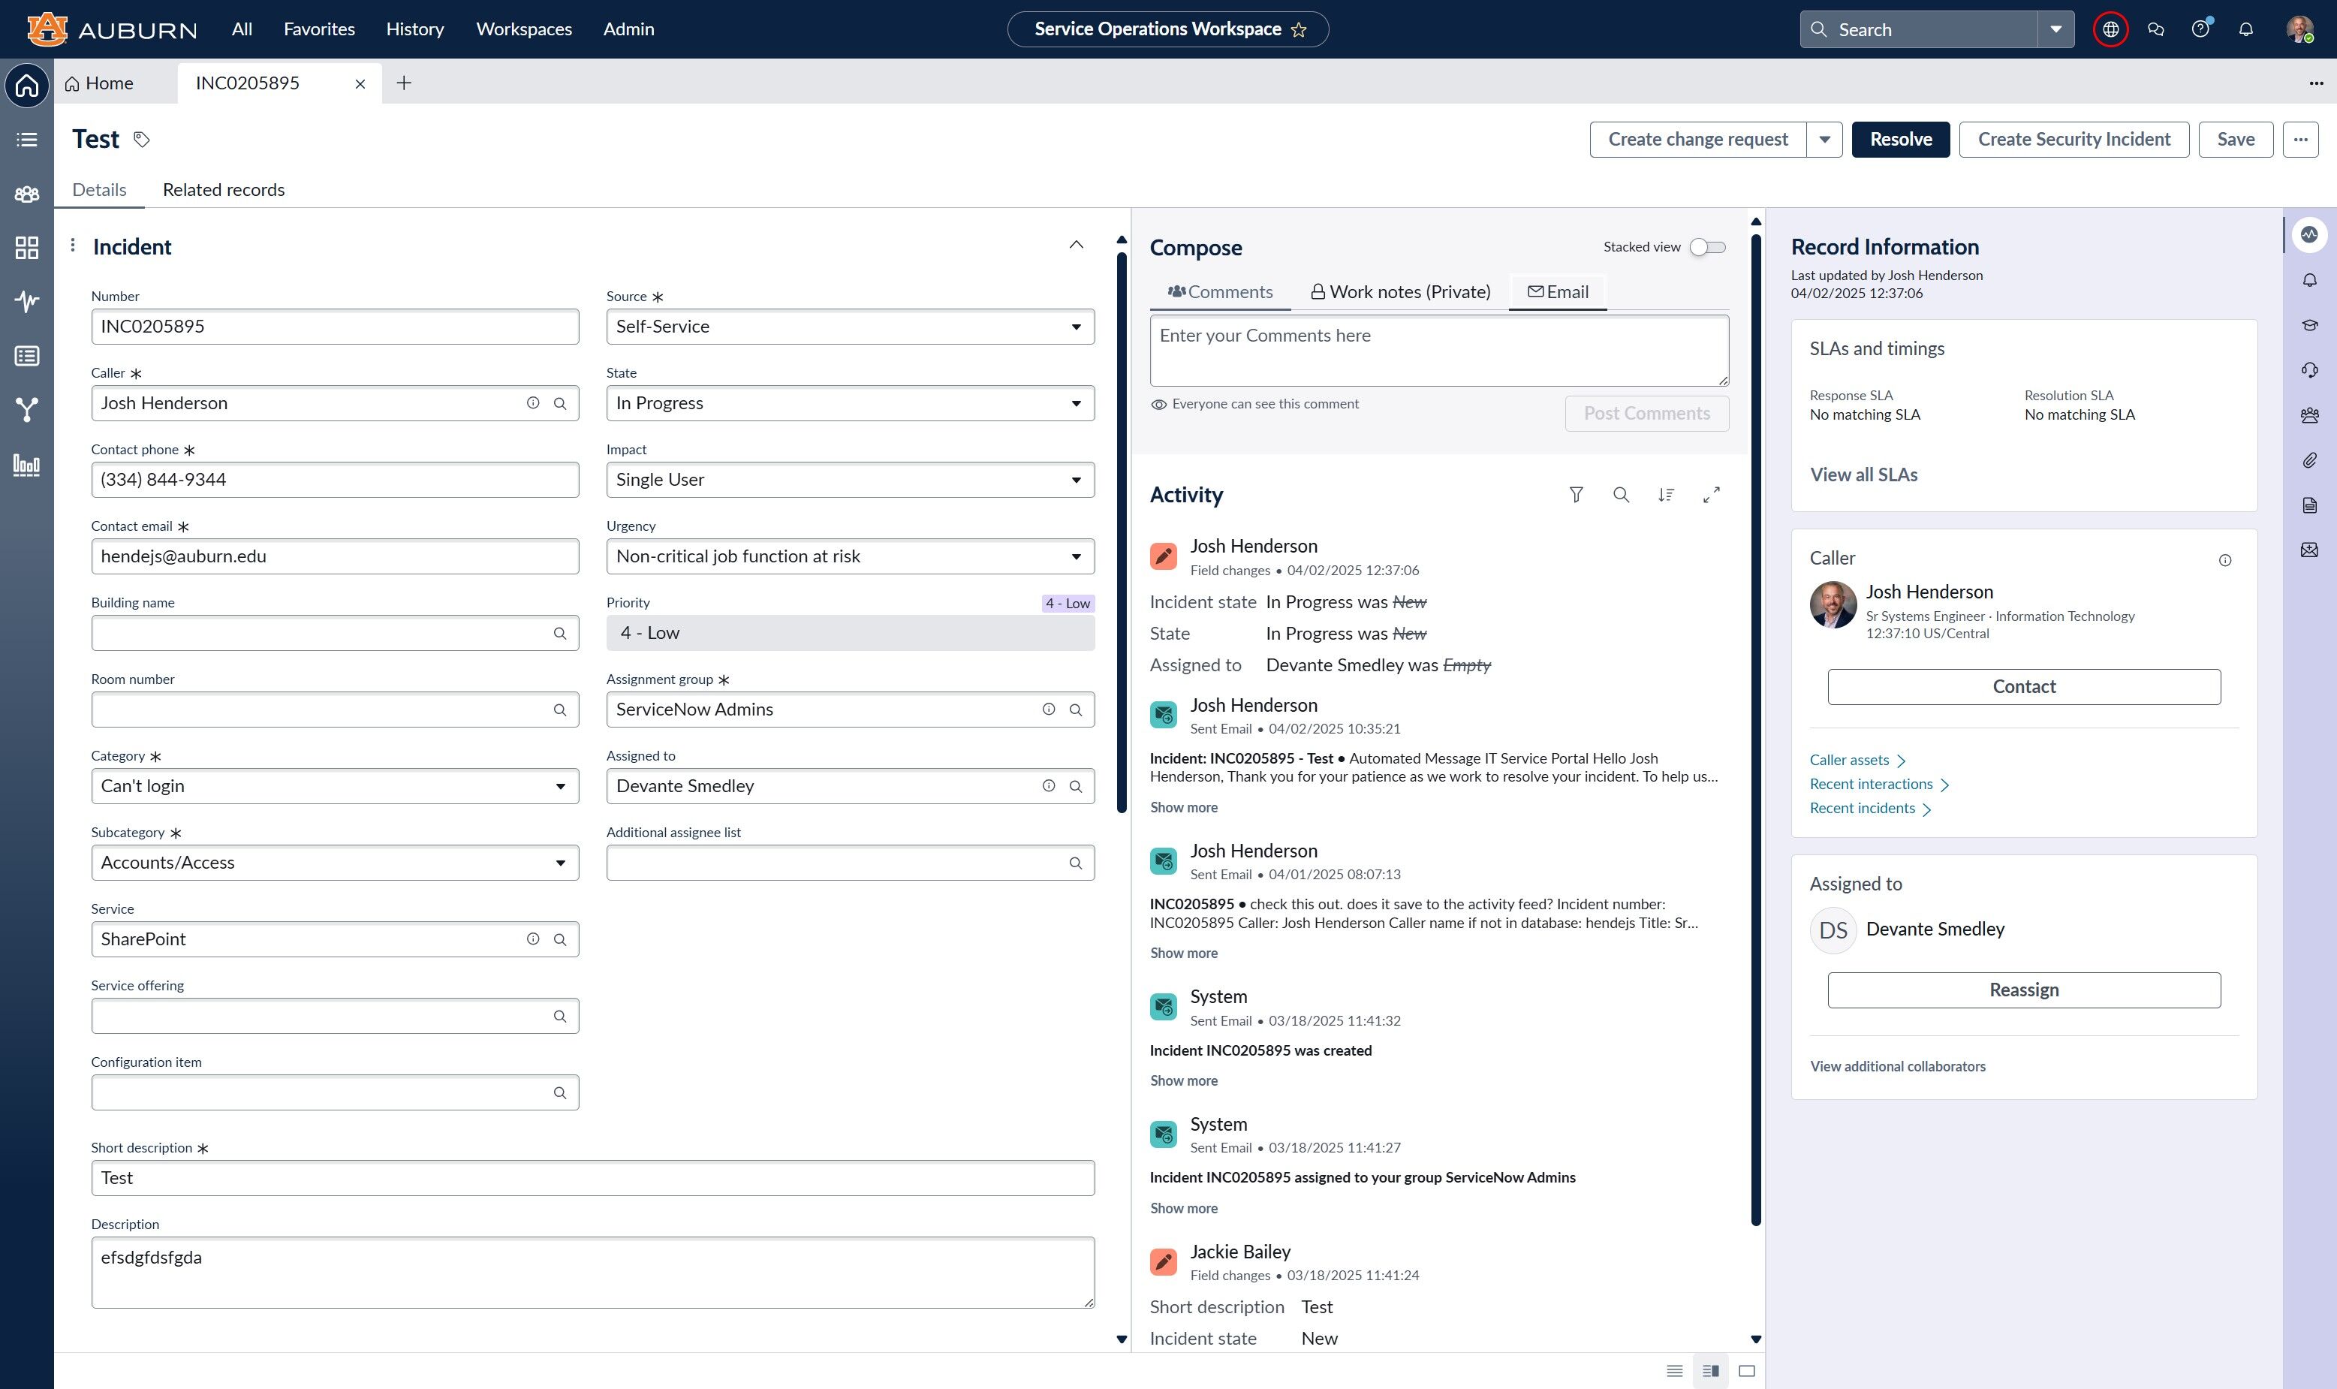The image size is (2337, 1389).
Task: Select Work notes (Private) compose tab
Action: tap(1399, 292)
